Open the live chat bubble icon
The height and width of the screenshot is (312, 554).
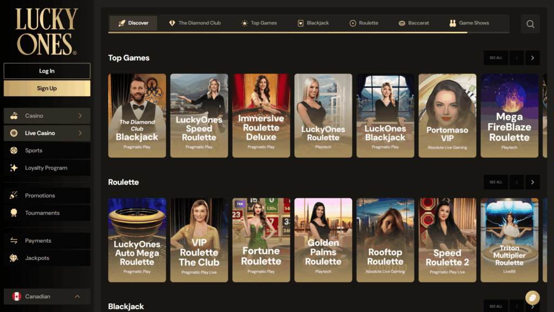click(532, 297)
